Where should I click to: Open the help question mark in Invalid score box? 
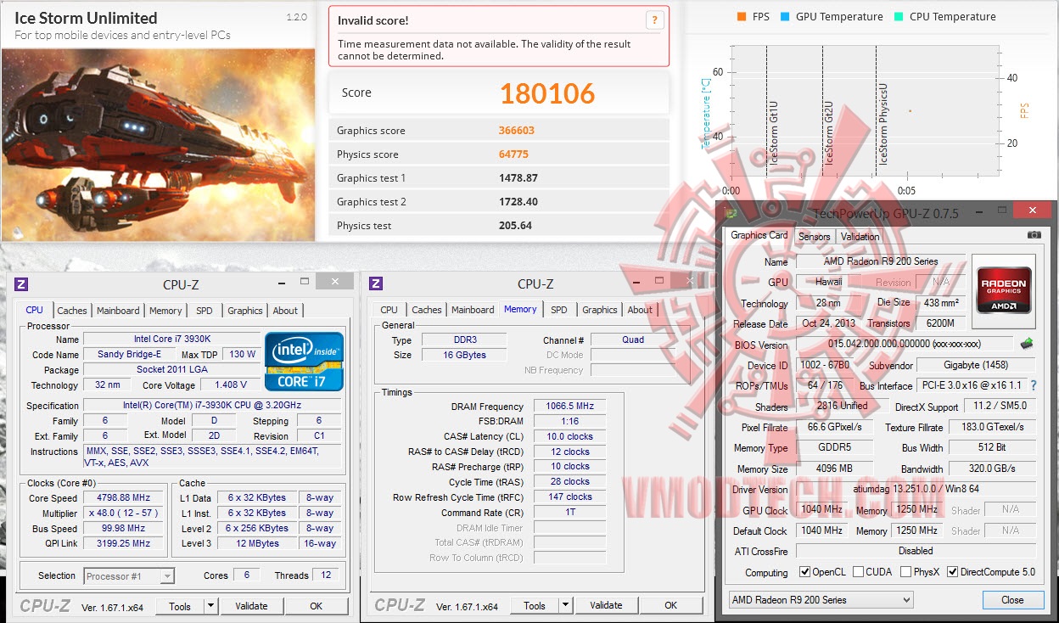[654, 20]
